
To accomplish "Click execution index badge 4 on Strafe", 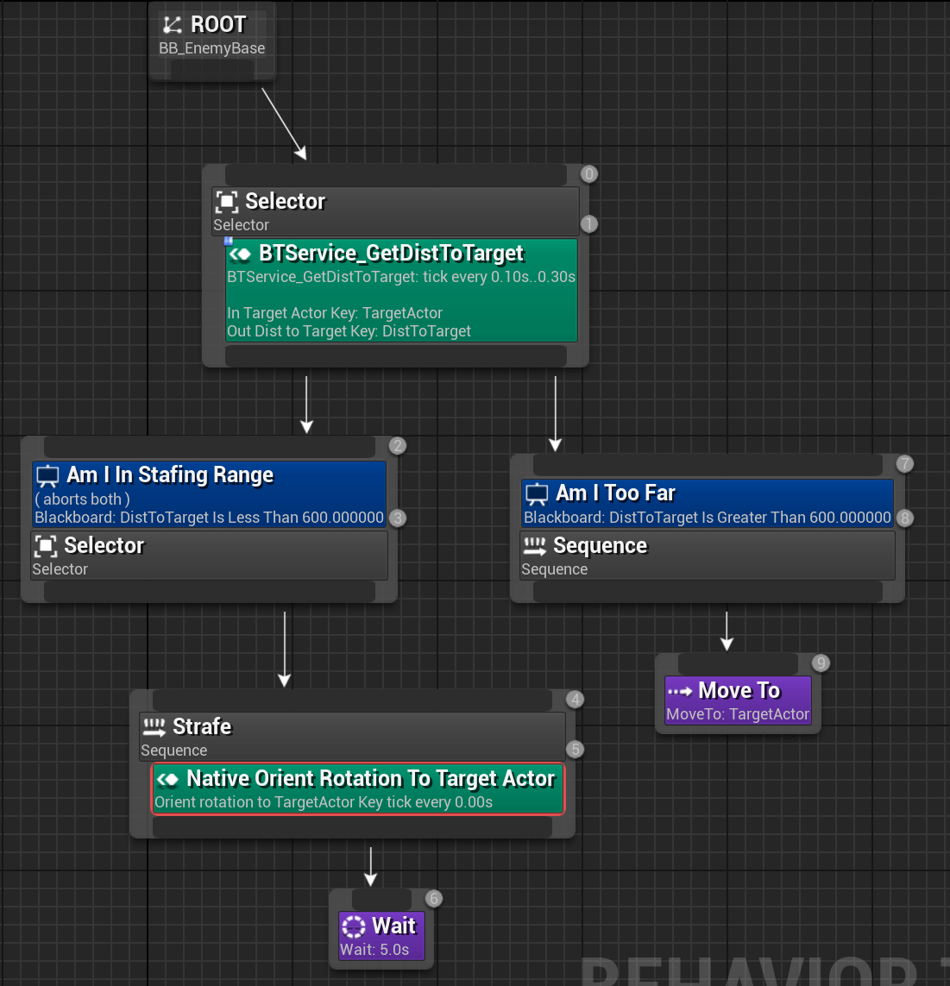I will click(575, 700).
